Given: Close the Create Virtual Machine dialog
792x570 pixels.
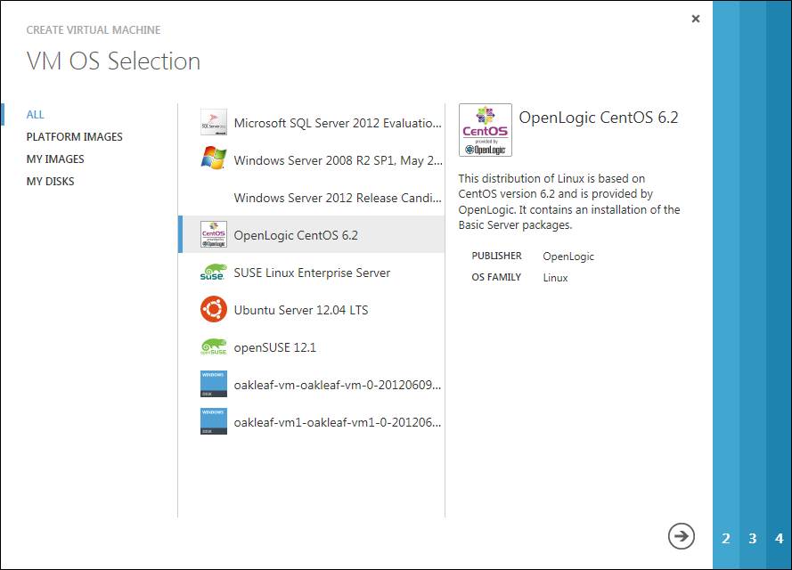Looking at the screenshot, I should coord(696,19).
